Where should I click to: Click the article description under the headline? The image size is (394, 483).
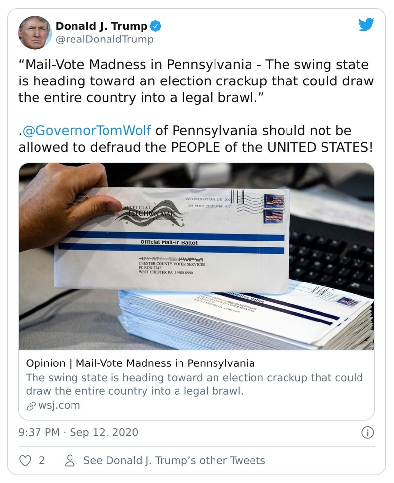click(x=193, y=384)
